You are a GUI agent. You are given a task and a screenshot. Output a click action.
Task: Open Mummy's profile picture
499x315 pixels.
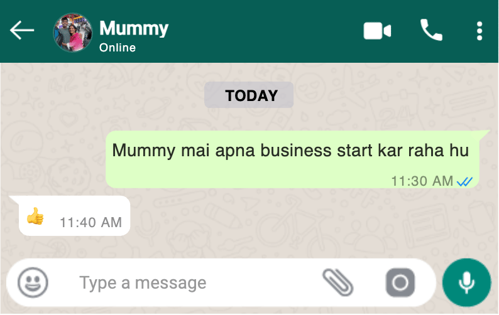click(x=73, y=32)
